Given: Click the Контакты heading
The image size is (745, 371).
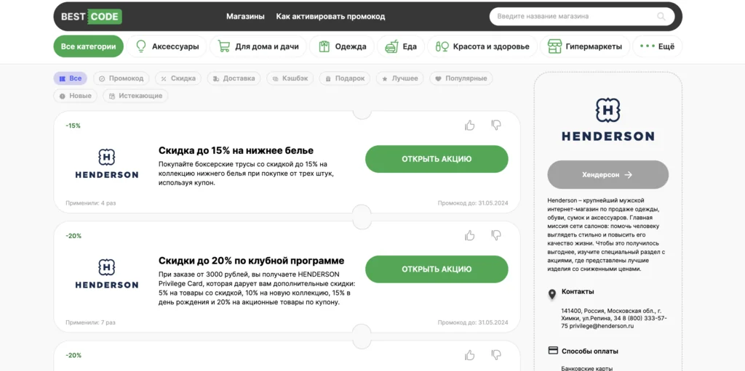Looking at the screenshot, I should (578, 291).
